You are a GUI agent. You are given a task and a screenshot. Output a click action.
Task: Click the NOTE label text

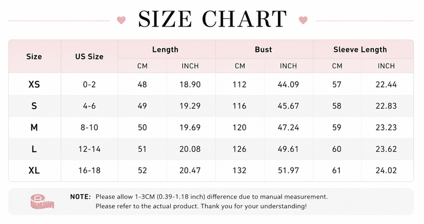pyautogui.click(x=80, y=197)
